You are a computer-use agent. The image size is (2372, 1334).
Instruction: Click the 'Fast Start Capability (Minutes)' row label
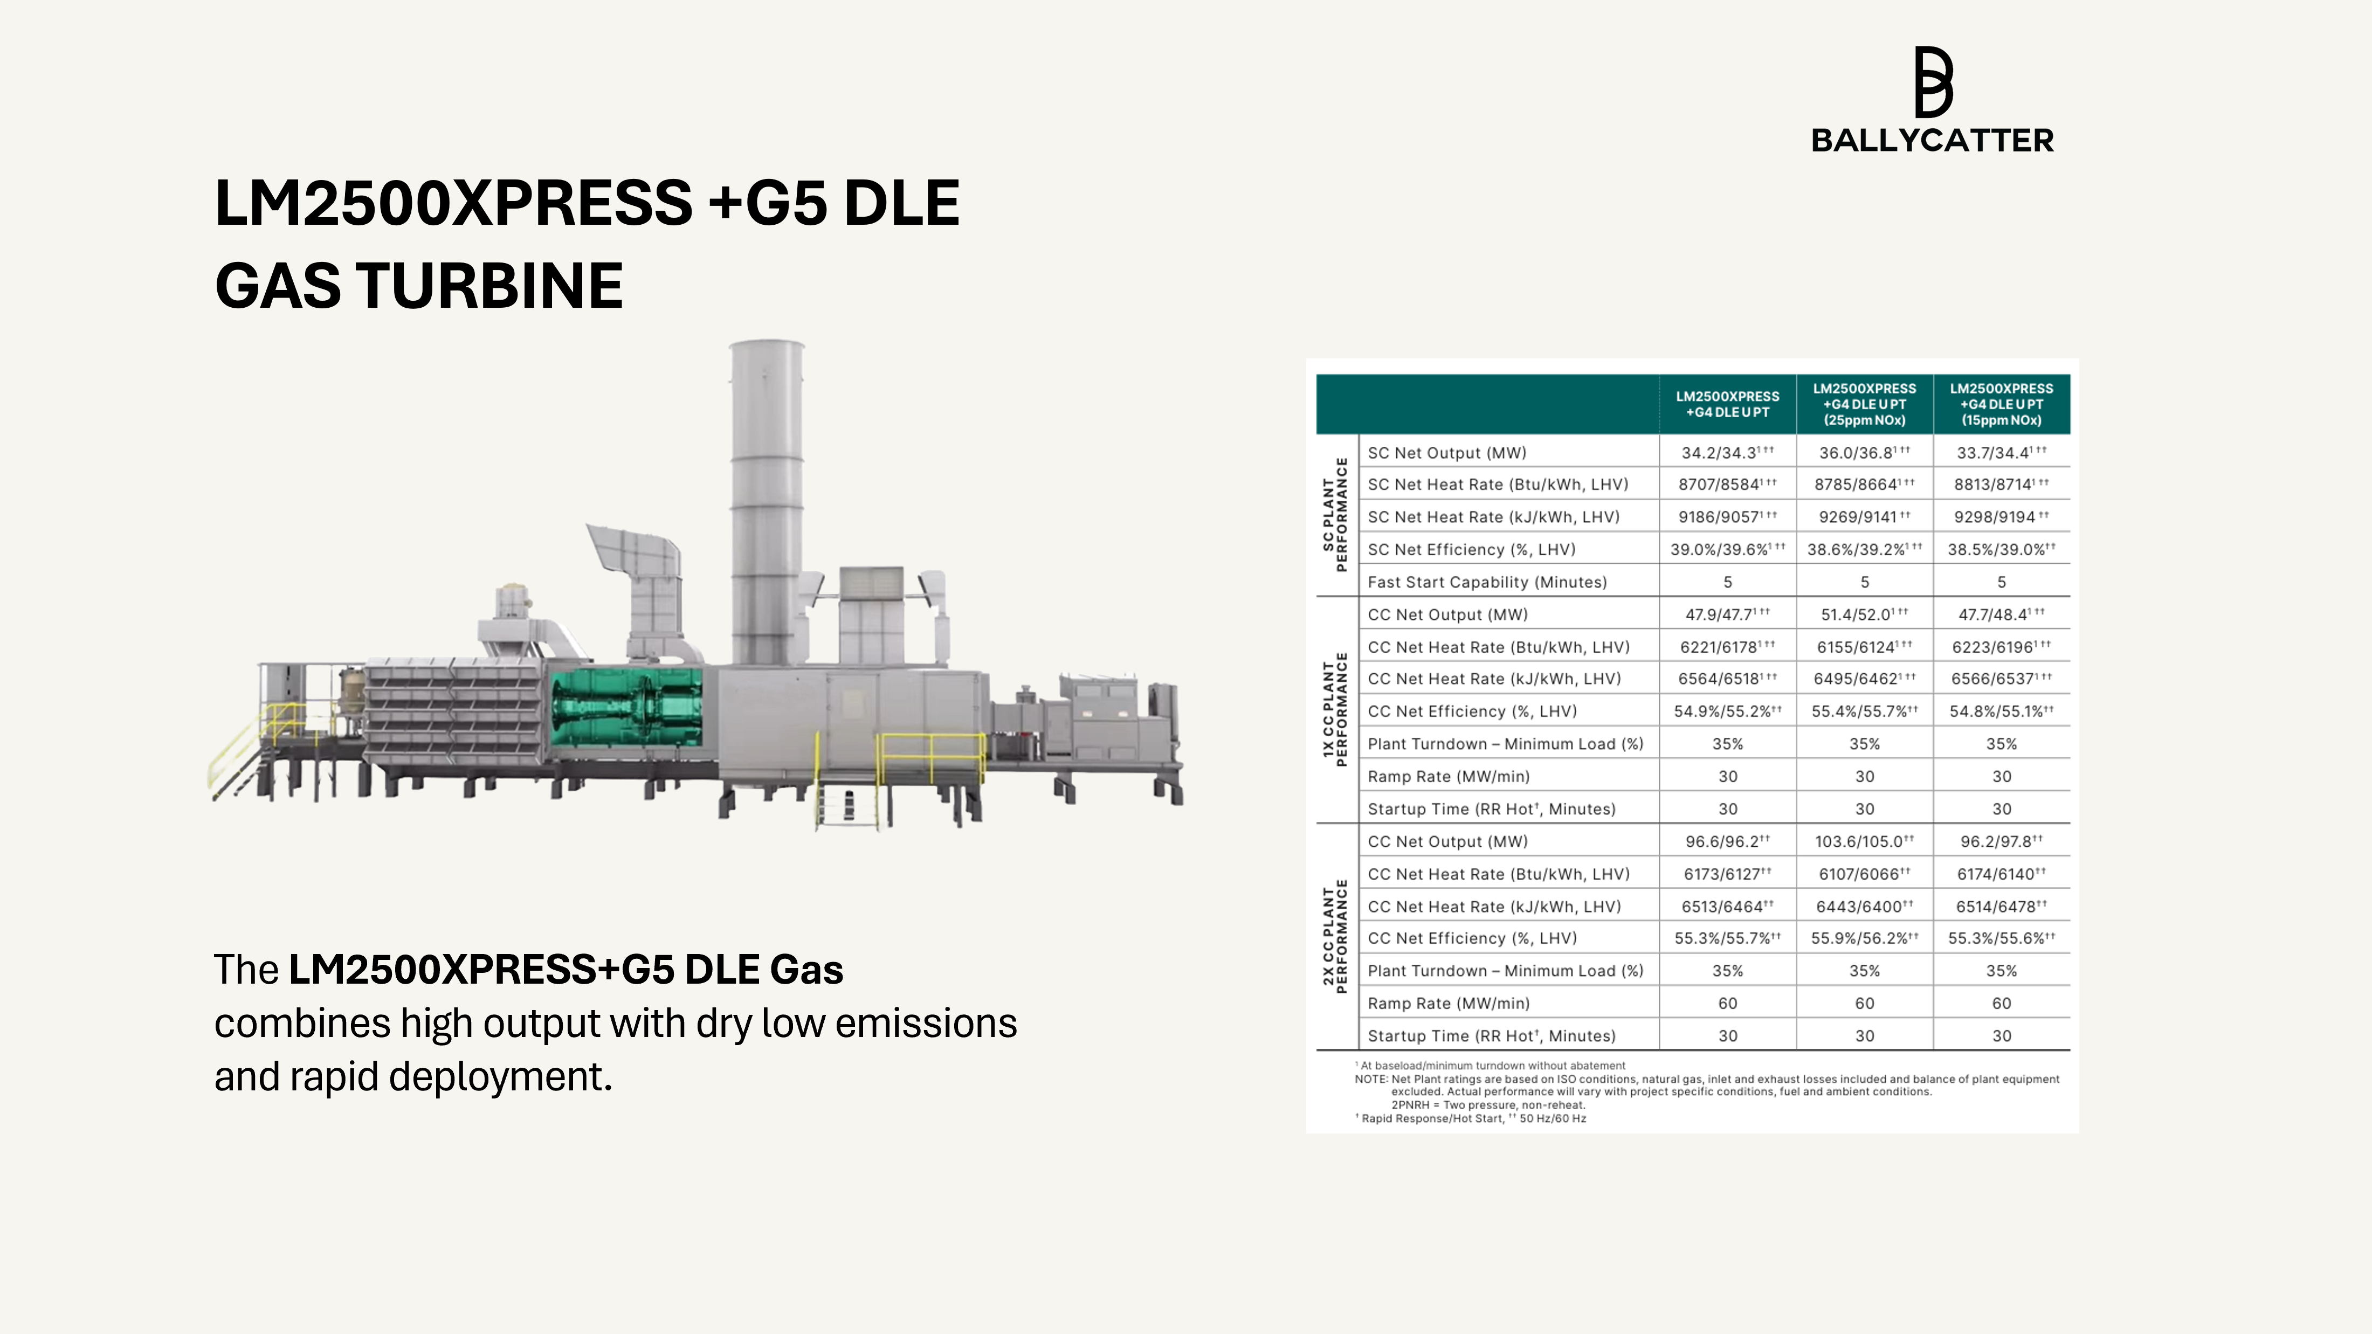(1487, 582)
